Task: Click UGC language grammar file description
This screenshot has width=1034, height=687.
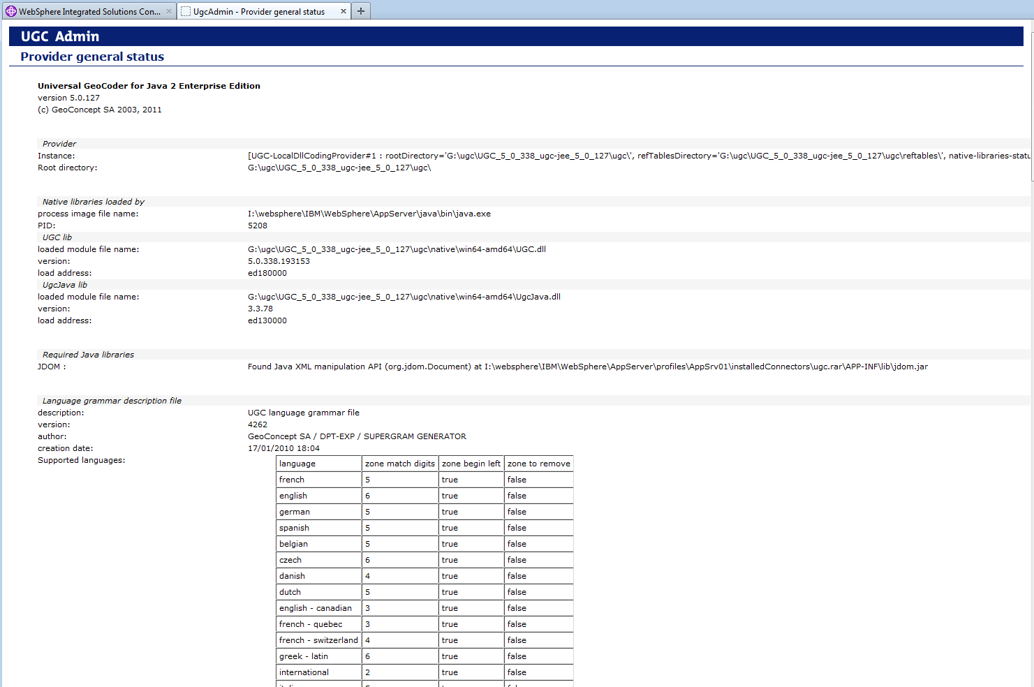Action: pyautogui.click(x=304, y=413)
